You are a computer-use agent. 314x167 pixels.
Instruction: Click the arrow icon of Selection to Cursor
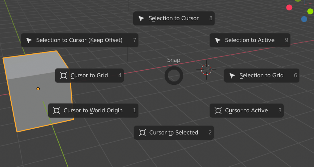tap(141, 18)
